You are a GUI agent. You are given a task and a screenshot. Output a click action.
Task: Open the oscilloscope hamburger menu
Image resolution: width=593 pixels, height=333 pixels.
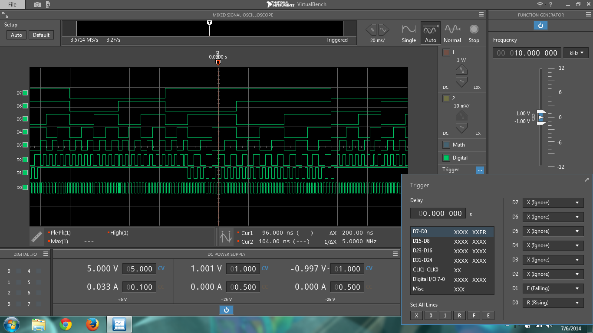[481, 15]
